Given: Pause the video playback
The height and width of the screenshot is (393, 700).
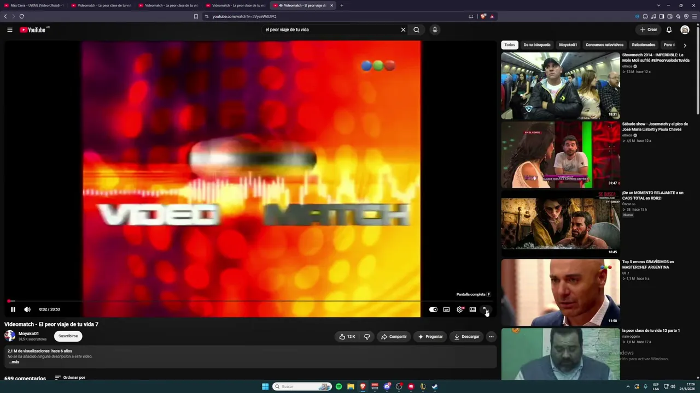Looking at the screenshot, I should 13,309.
